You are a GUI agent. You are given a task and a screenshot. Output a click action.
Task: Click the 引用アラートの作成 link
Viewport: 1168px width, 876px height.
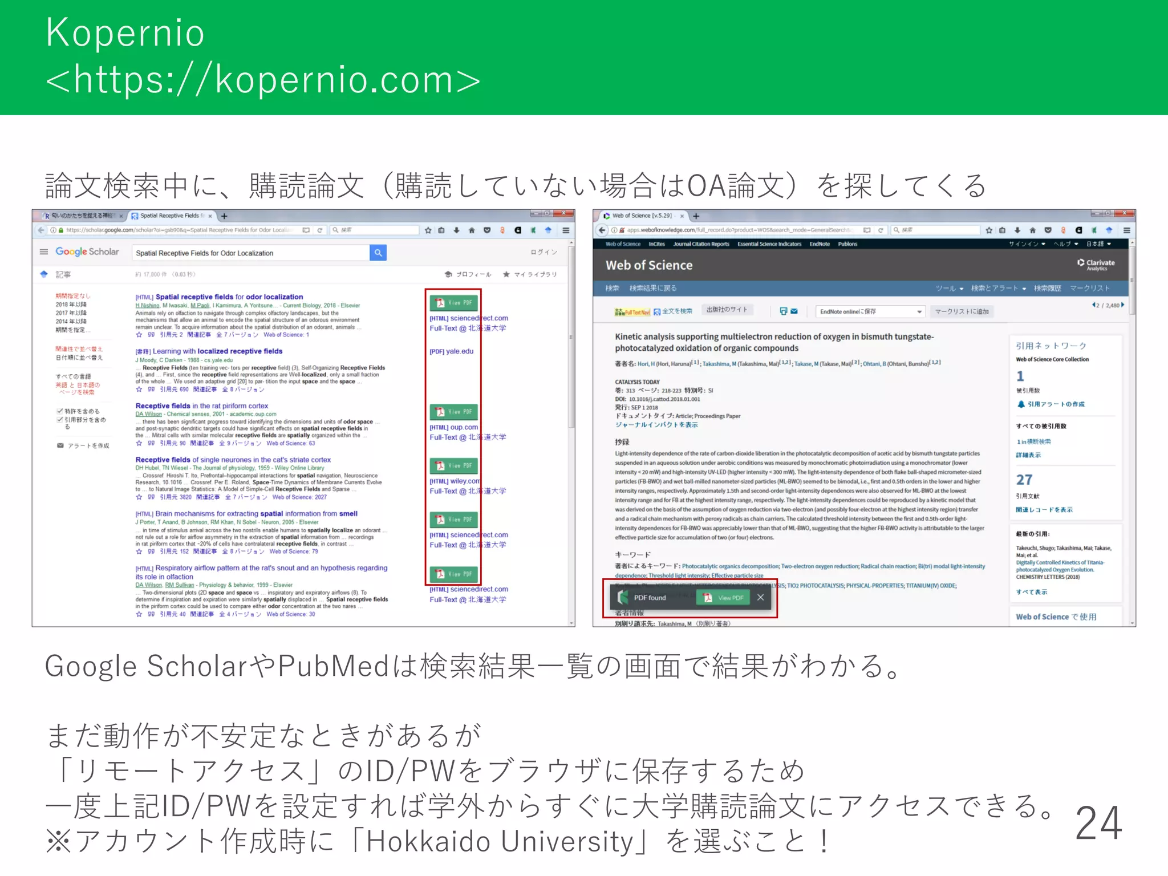pyautogui.click(x=1051, y=404)
